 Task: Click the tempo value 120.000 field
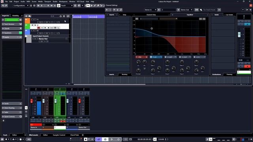coord(161,139)
